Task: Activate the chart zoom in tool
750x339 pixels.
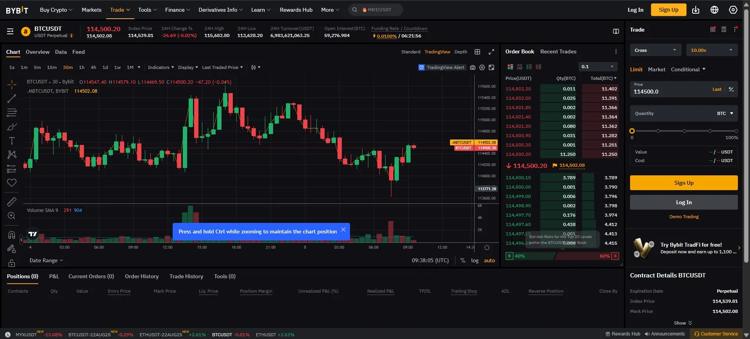Action: (12, 215)
